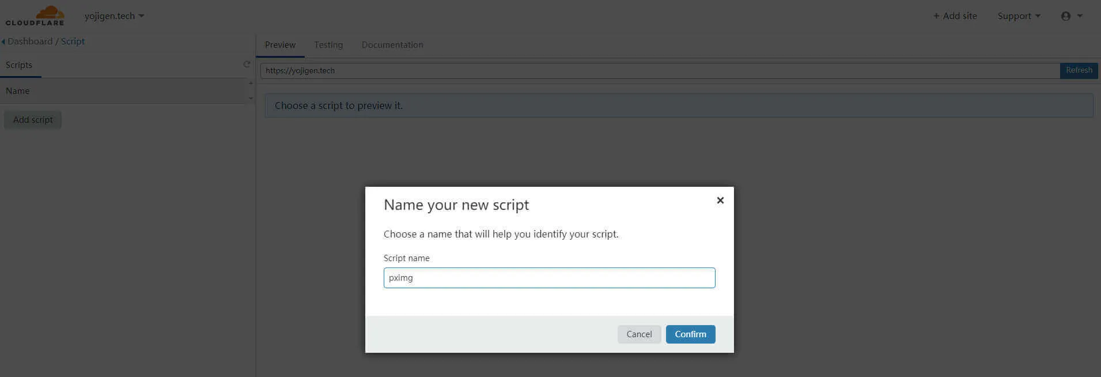
Task: Select the Scripts tab in left panel
Action: pos(19,65)
